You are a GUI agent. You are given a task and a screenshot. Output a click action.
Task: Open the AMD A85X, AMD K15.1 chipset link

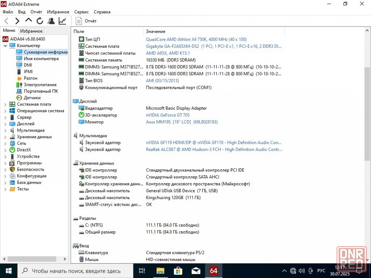(x=168, y=53)
